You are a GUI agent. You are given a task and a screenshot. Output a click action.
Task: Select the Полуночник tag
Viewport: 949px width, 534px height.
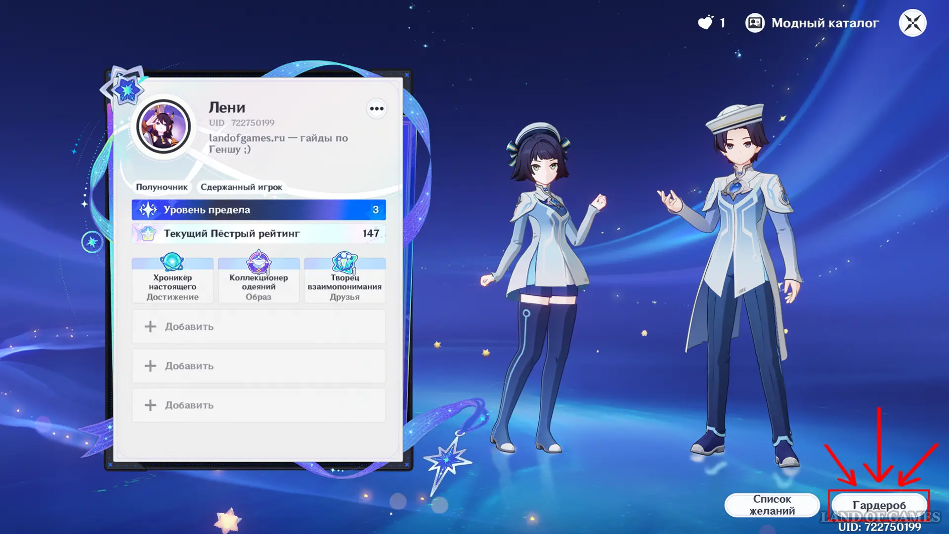[162, 187]
